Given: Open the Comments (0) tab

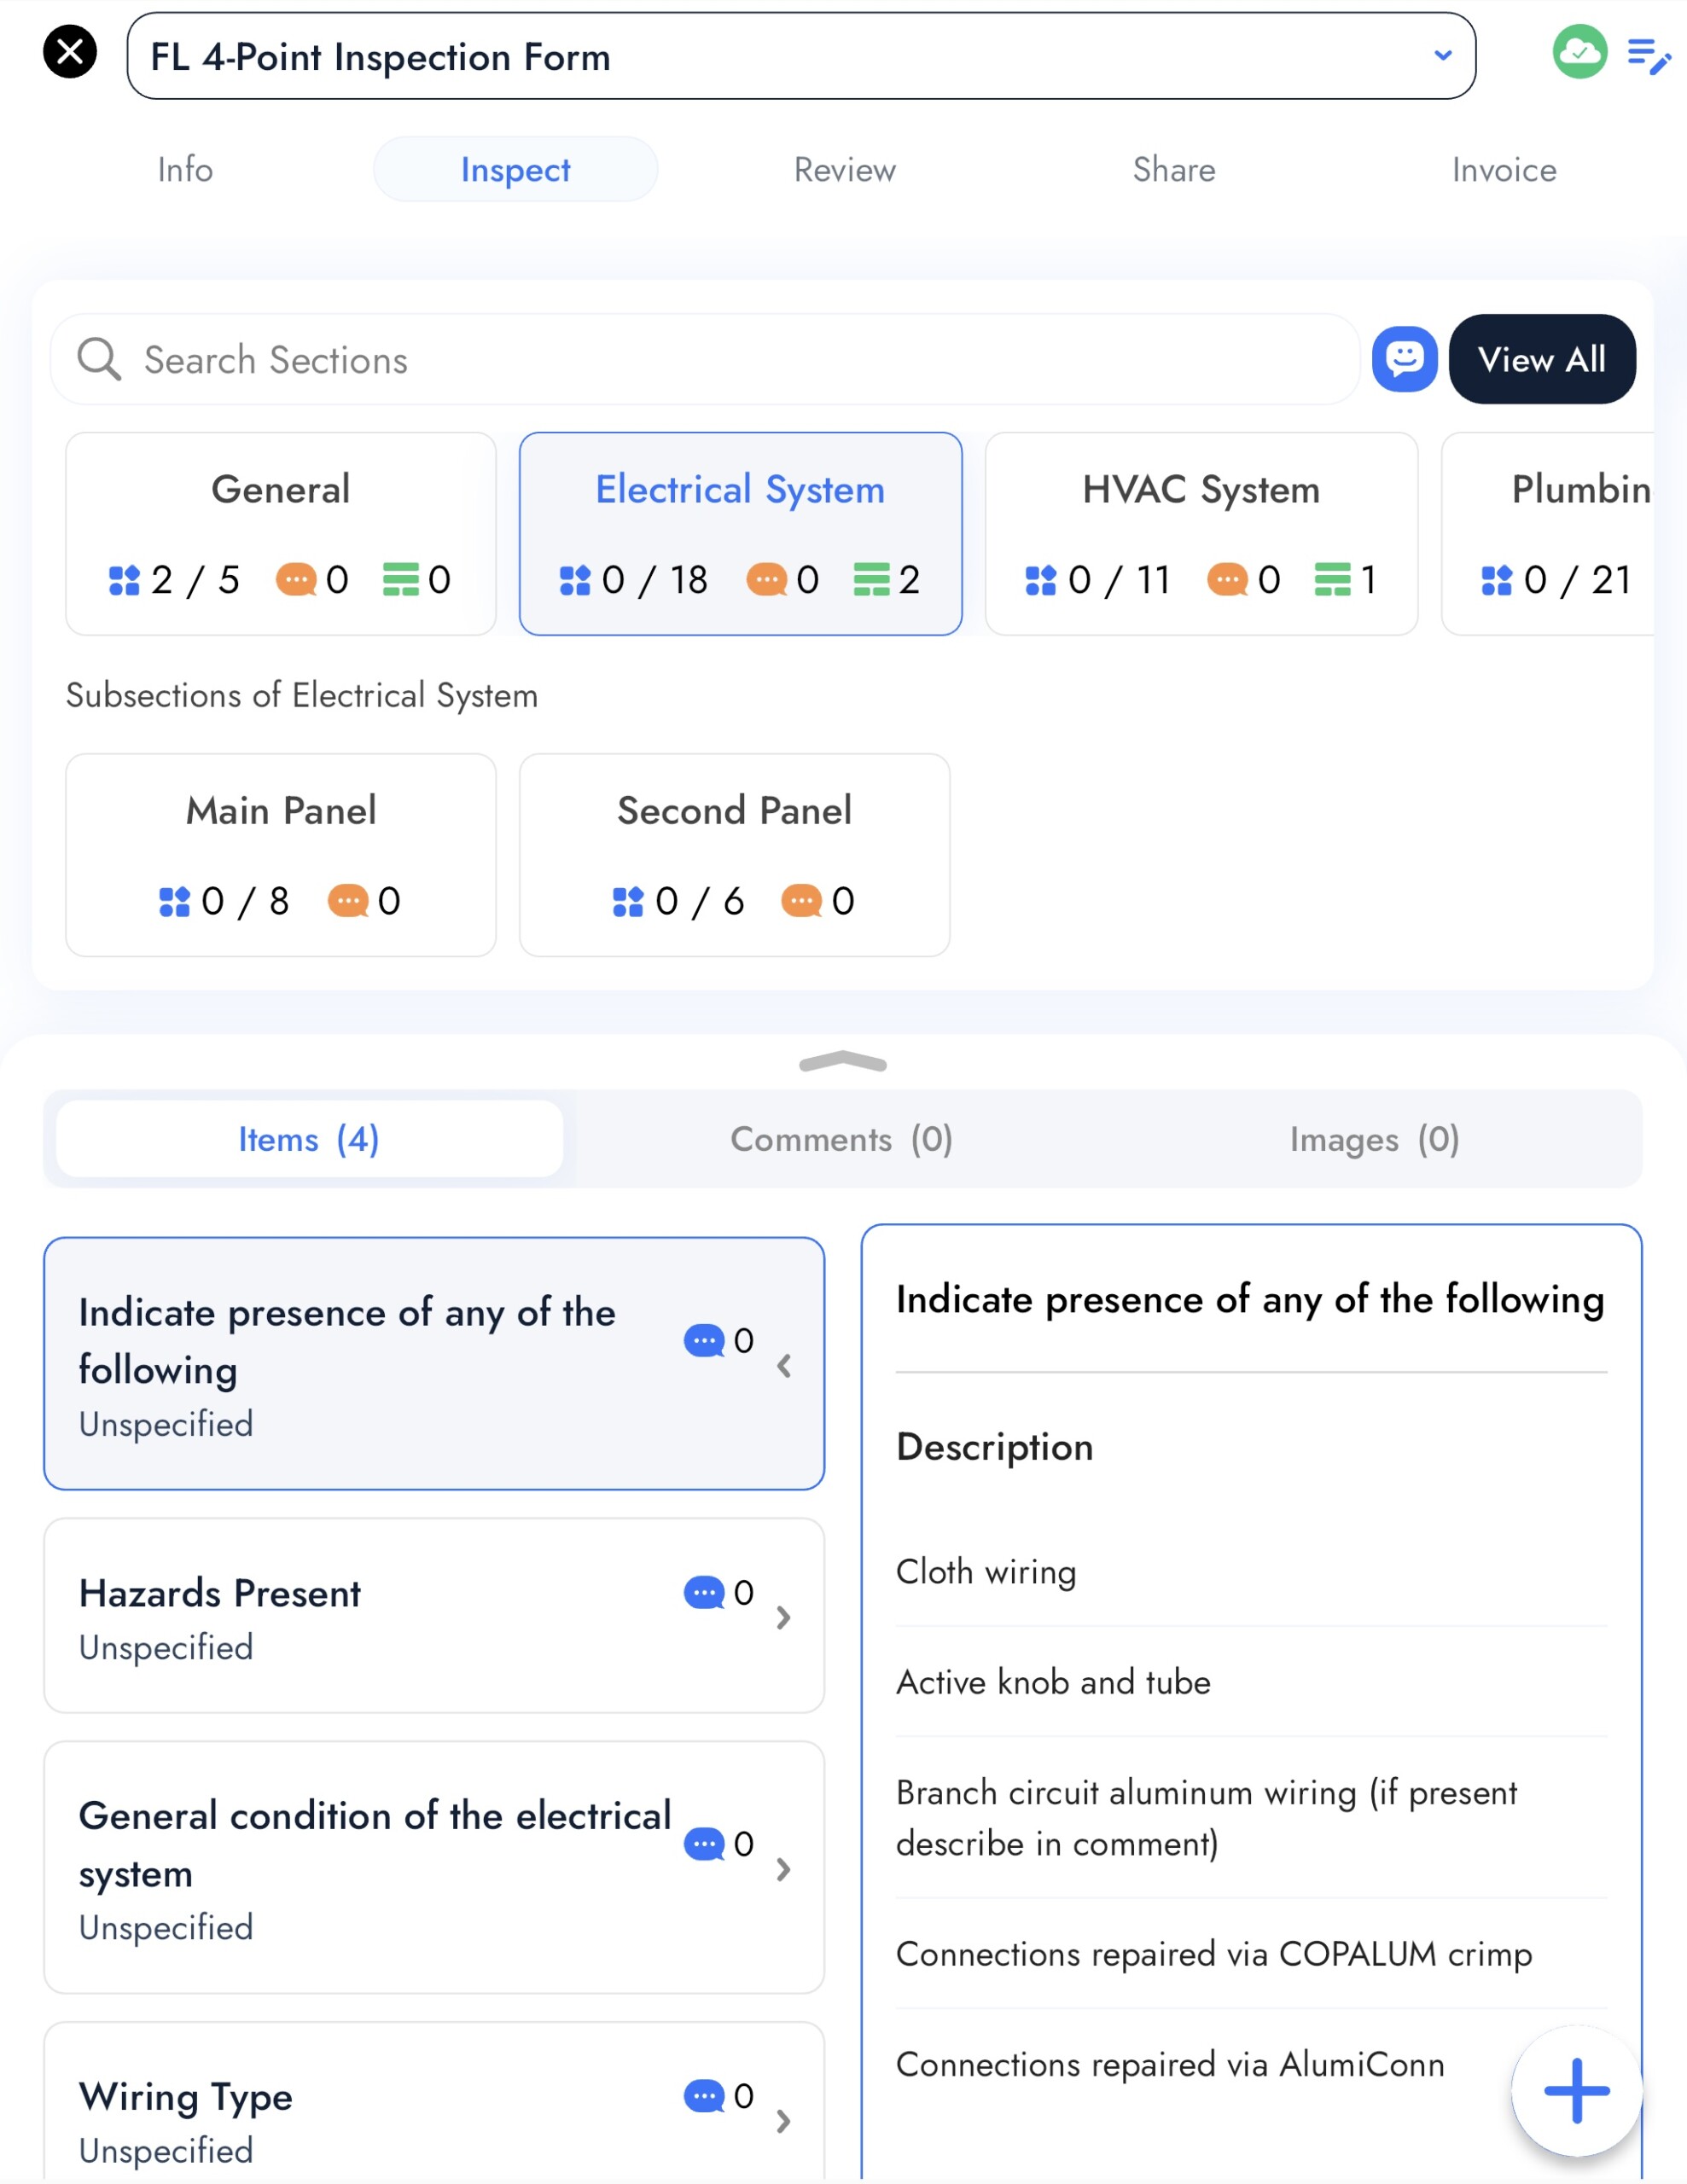Looking at the screenshot, I should 841,1139.
